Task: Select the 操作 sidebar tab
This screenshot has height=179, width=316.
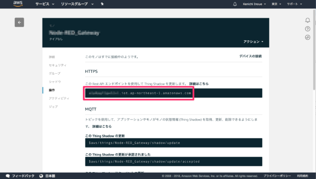Action: 52,90
